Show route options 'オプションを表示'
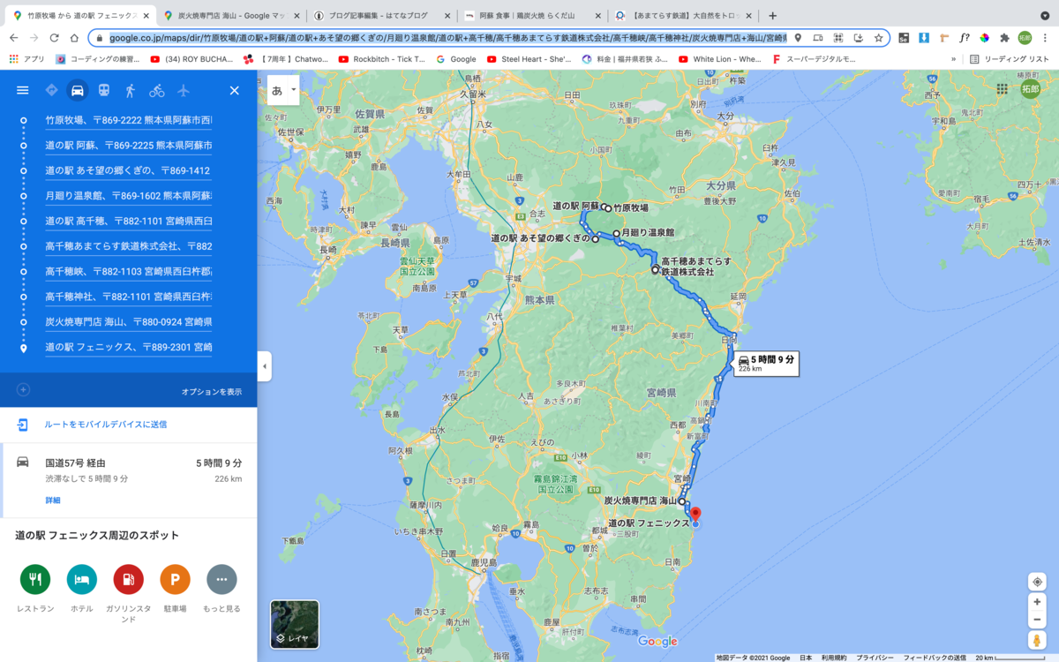Image resolution: width=1059 pixels, height=662 pixels. [212, 391]
